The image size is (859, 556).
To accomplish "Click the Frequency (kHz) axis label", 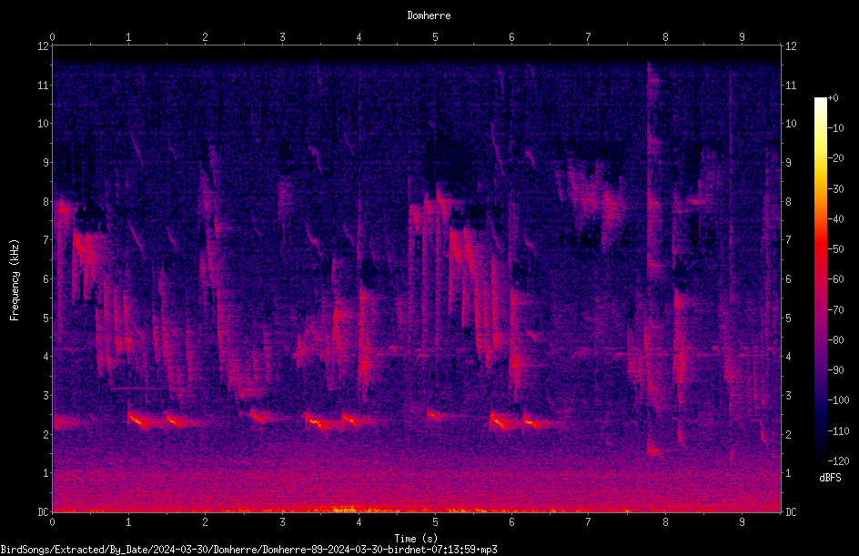I will tap(15, 280).
